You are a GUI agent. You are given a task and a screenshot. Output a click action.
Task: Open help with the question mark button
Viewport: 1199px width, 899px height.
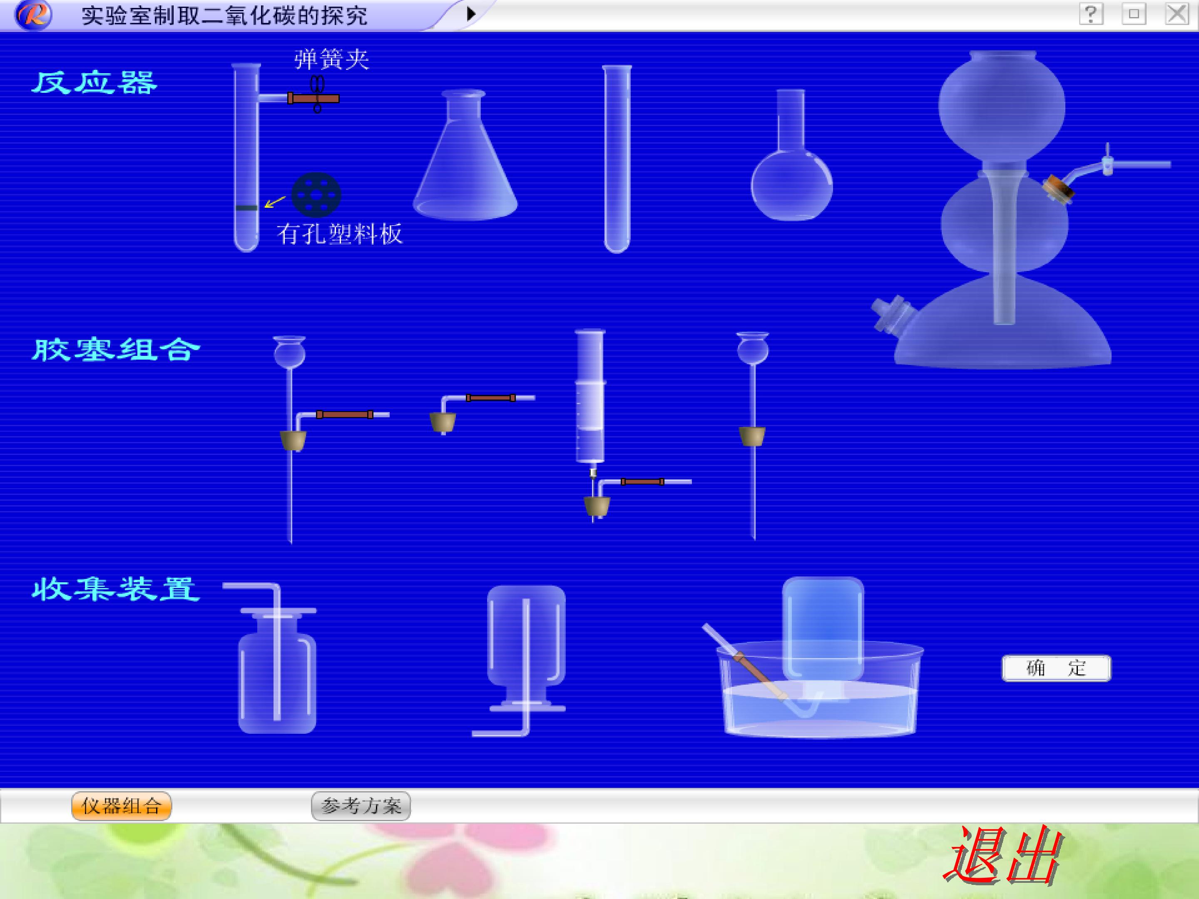1091,14
